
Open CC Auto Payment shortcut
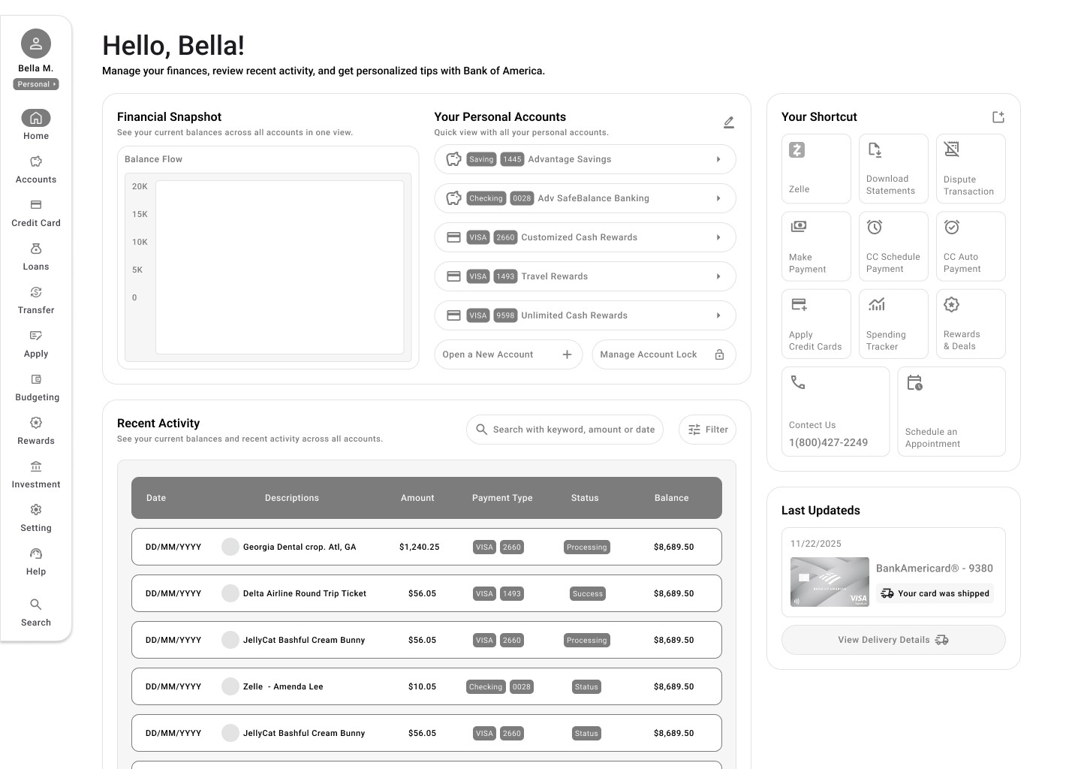click(x=971, y=246)
